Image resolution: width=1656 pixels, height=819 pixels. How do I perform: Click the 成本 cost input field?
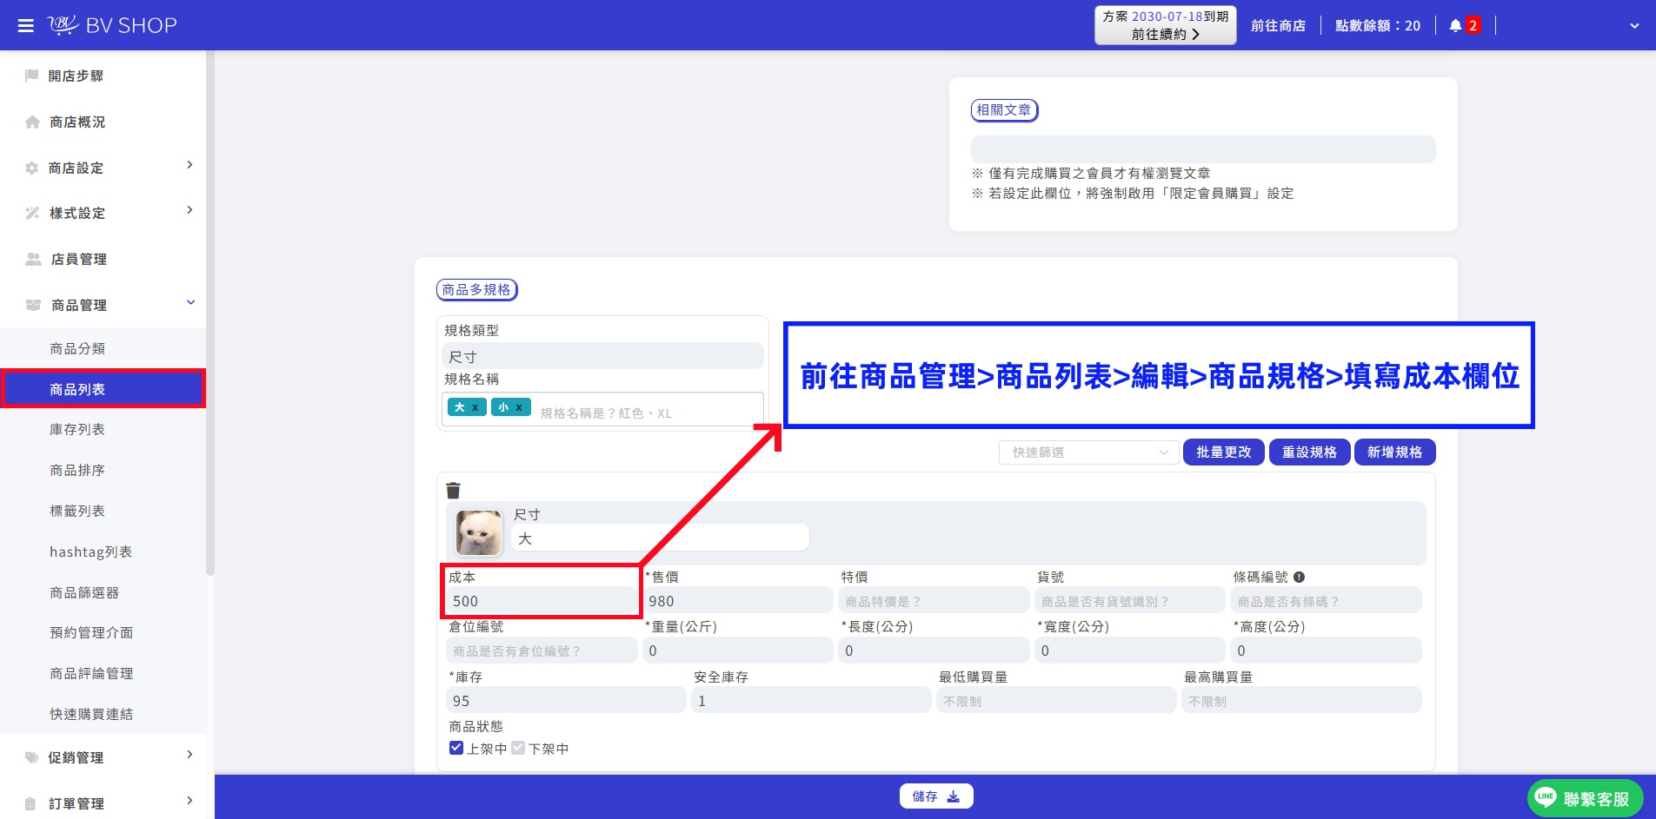542,601
